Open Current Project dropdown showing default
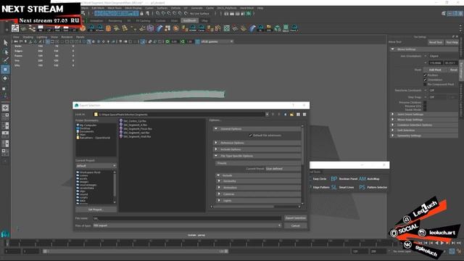Image resolution: width=464 pixels, height=261 pixels. (96, 166)
